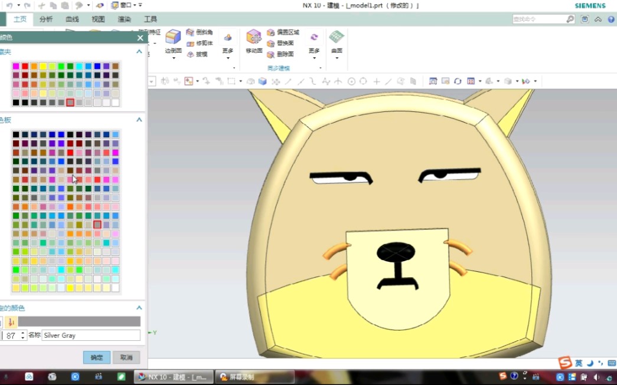
Task: Select the 倒斜角 chamfer tool
Action: [200, 32]
